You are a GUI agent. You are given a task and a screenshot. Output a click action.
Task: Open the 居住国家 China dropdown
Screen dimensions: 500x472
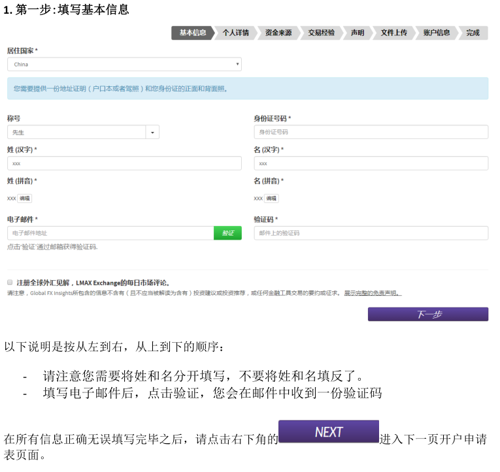click(124, 64)
